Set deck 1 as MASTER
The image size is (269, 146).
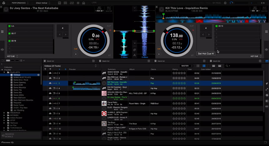[x=109, y=11]
